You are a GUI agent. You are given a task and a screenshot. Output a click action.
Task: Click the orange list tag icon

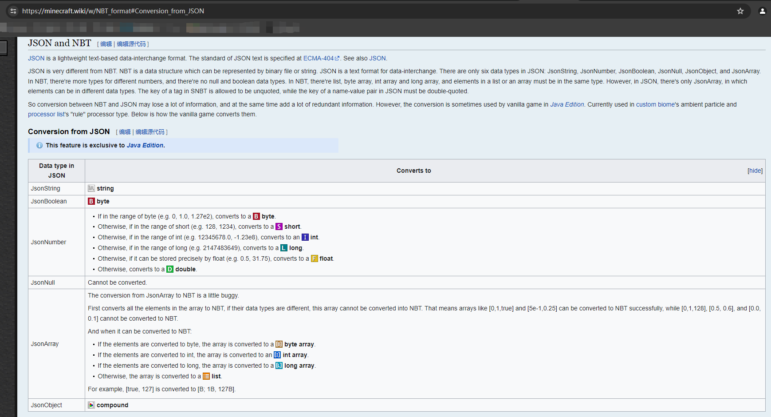(206, 376)
